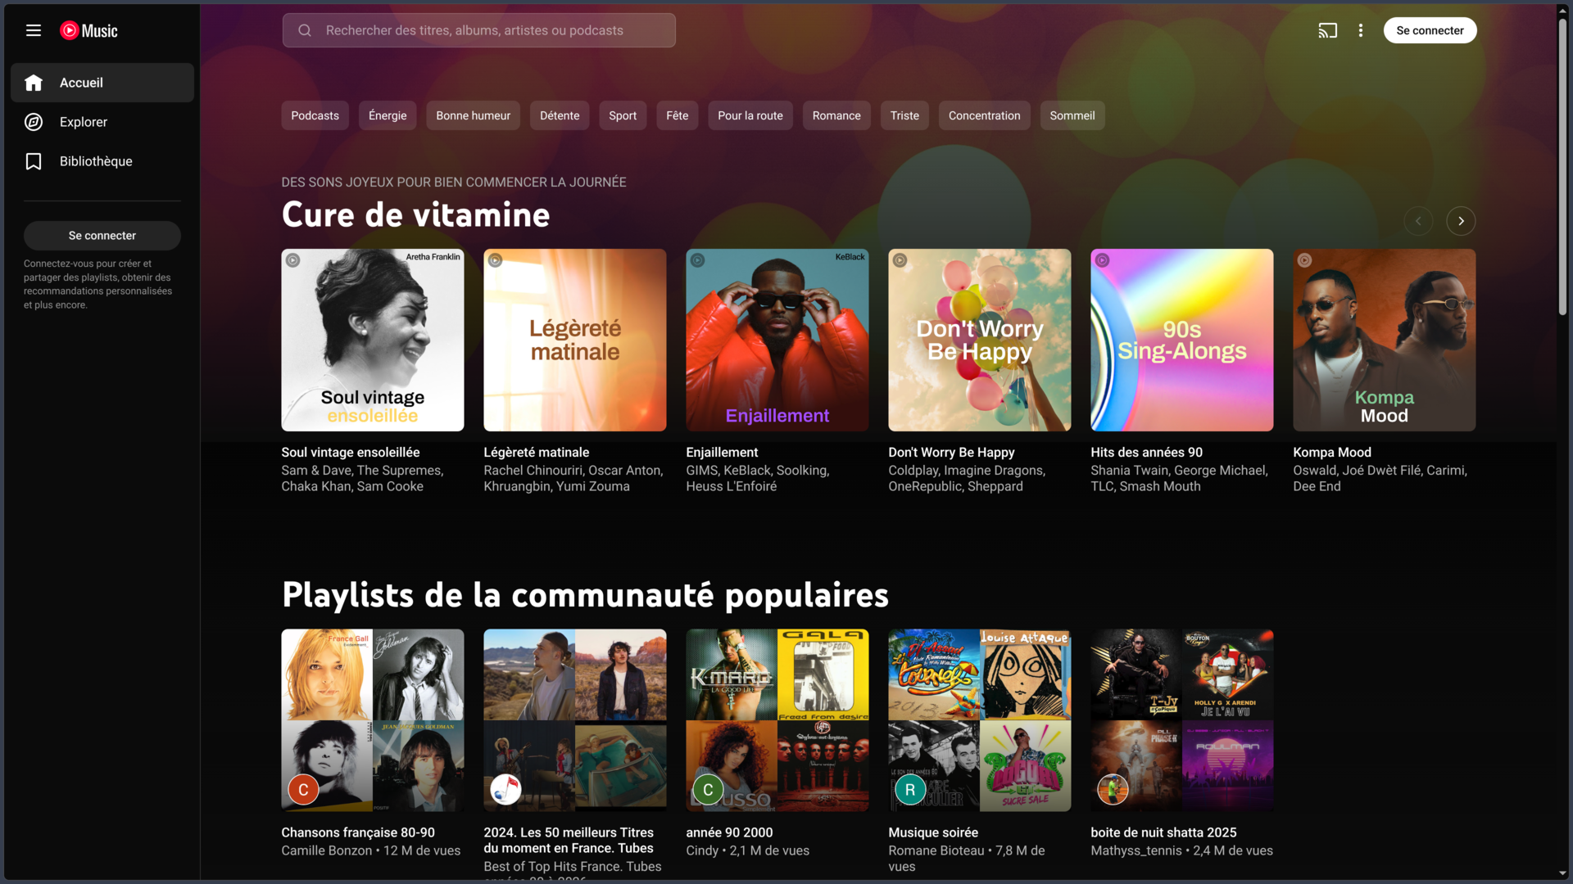Click playlist badge icon on Don't Worry Be Happy cover
This screenshot has height=884, width=1573.
[x=900, y=260]
